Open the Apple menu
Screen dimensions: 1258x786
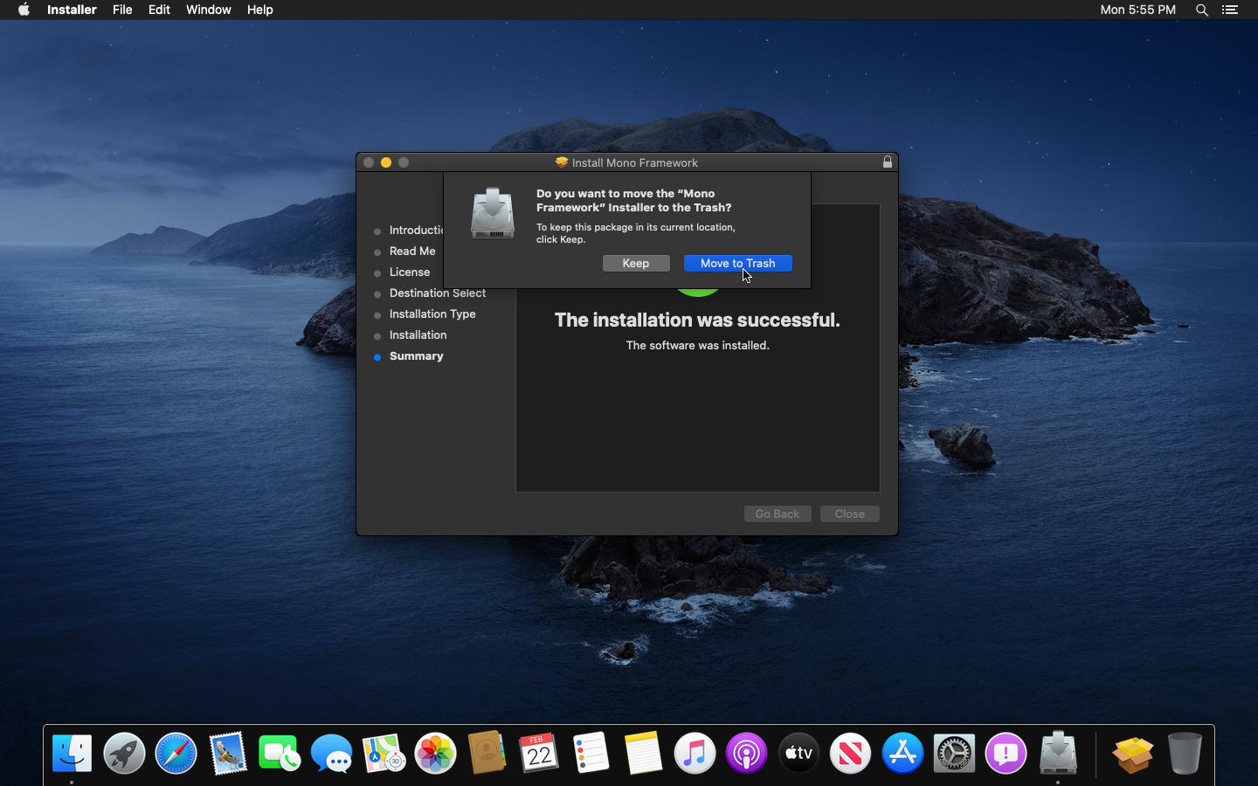pos(24,10)
